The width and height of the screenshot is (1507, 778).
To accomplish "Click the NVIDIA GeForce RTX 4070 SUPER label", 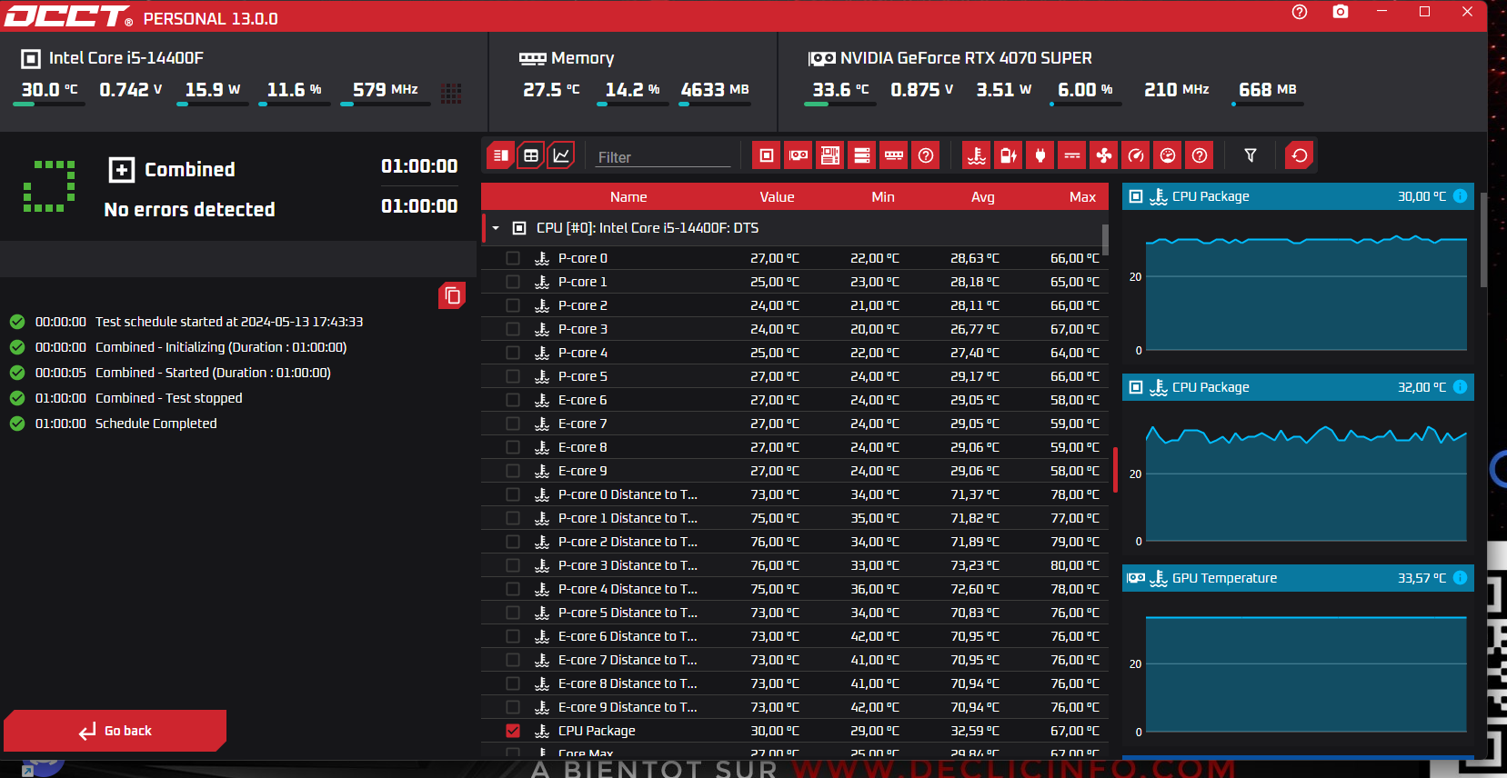I will click(966, 58).
